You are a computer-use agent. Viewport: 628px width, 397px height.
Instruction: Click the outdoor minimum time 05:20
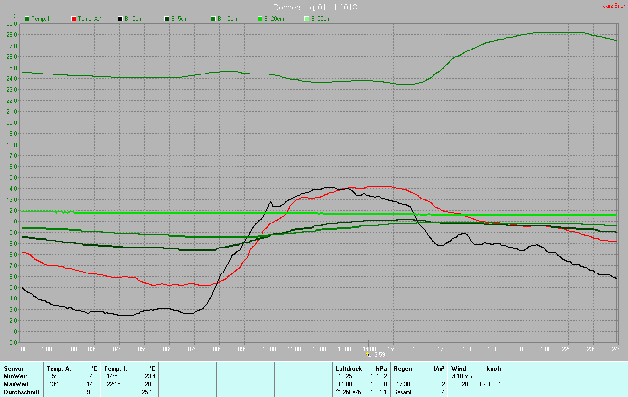[x=56, y=376]
